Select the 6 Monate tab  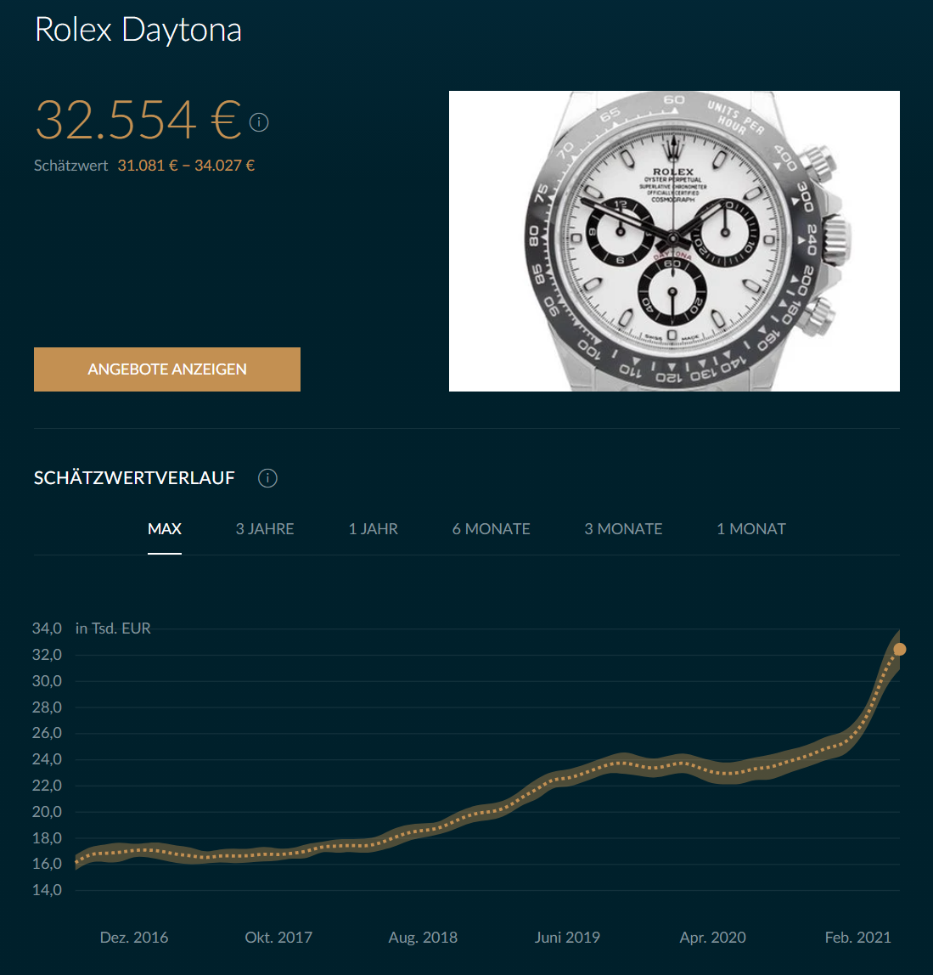coord(491,529)
